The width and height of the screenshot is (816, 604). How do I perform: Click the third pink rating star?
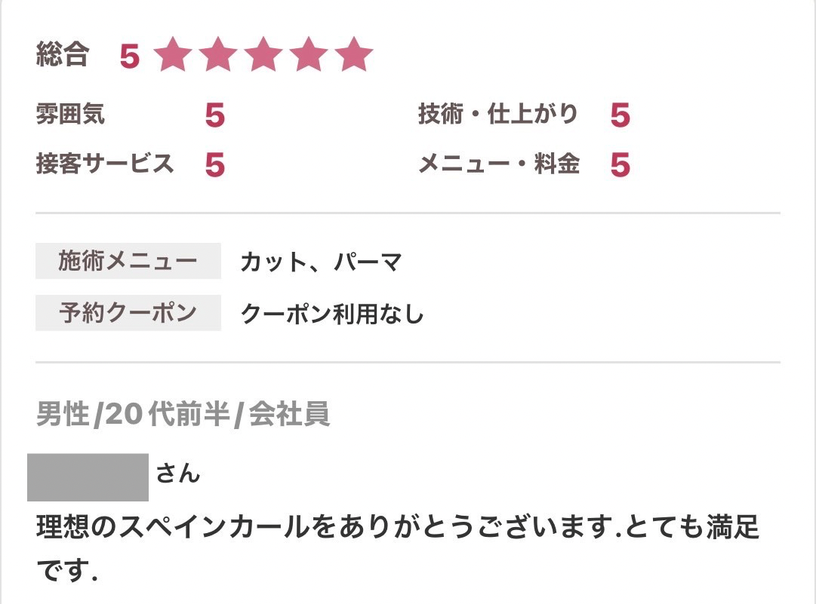pos(264,54)
